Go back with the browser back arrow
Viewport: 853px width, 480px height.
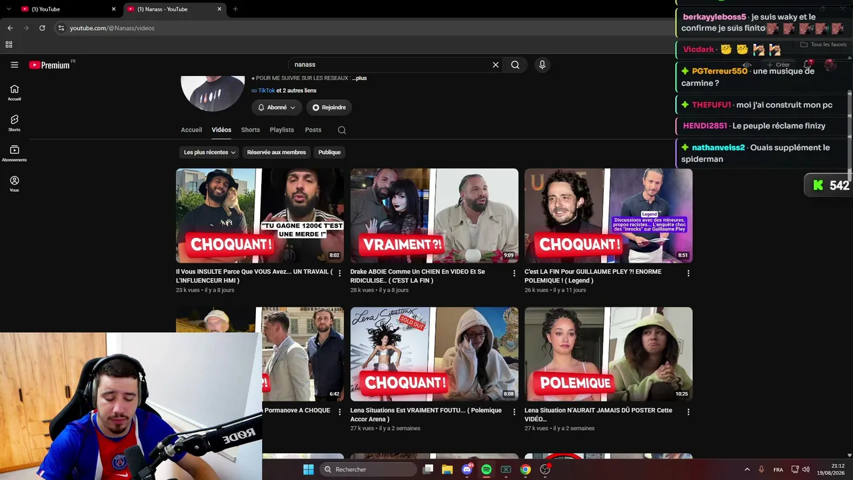(x=10, y=28)
